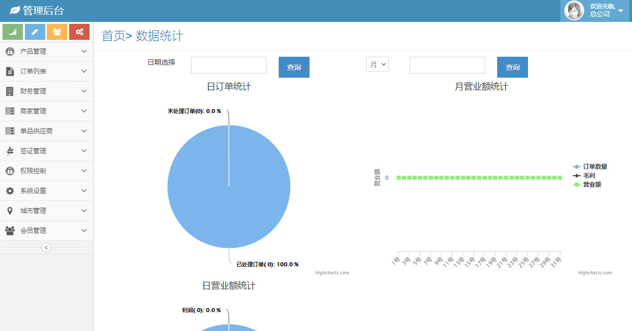Expand the 签证管理 menu chevron
This screenshot has height=331, width=632.
(84, 151)
